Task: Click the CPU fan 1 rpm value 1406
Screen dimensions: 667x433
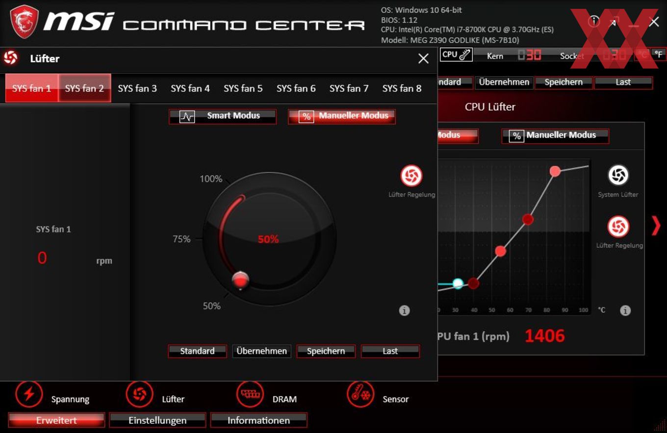Action: click(545, 336)
